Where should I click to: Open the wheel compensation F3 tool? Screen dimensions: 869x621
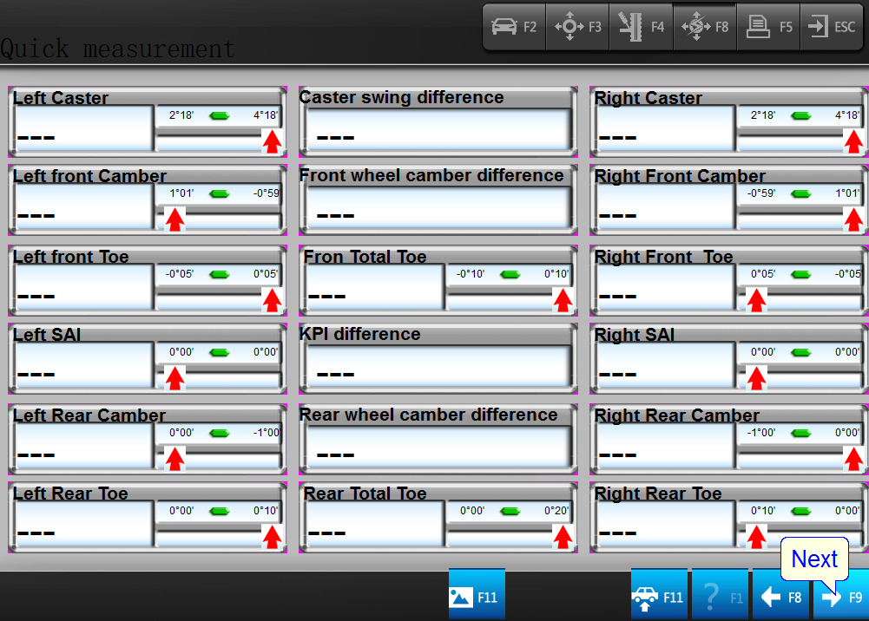click(578, 27)
